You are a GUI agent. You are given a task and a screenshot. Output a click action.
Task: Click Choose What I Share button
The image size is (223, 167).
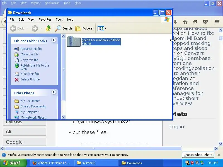pyautogui.click(x=198, y=155)
